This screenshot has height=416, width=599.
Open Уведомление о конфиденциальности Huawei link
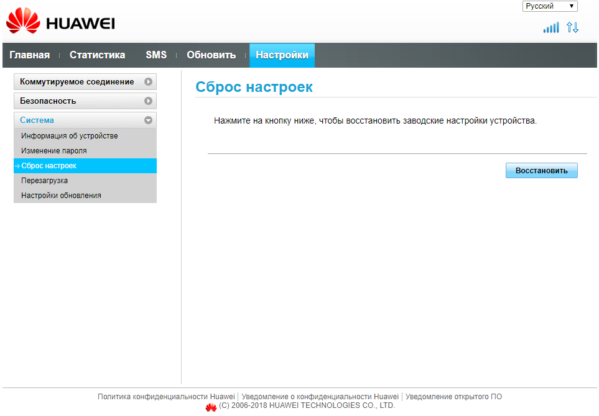tap(320, 397)
